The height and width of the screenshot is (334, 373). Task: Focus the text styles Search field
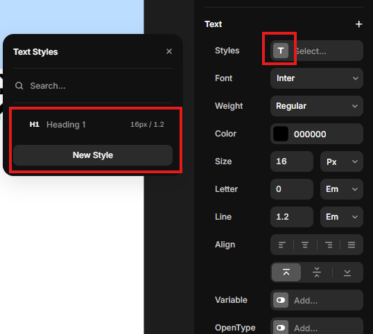93,86
